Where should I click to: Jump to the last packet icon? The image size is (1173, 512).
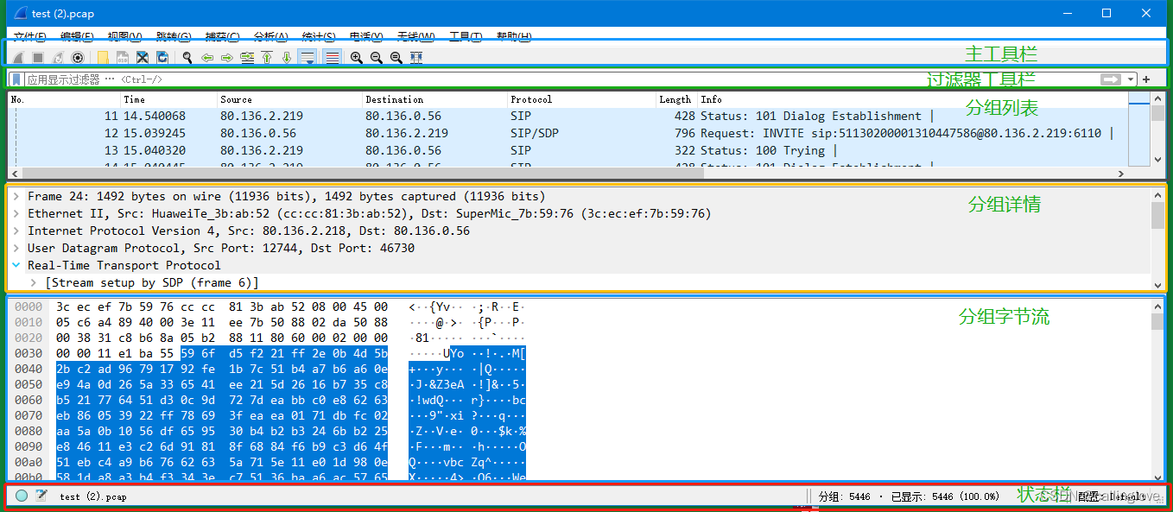(287, 58)
